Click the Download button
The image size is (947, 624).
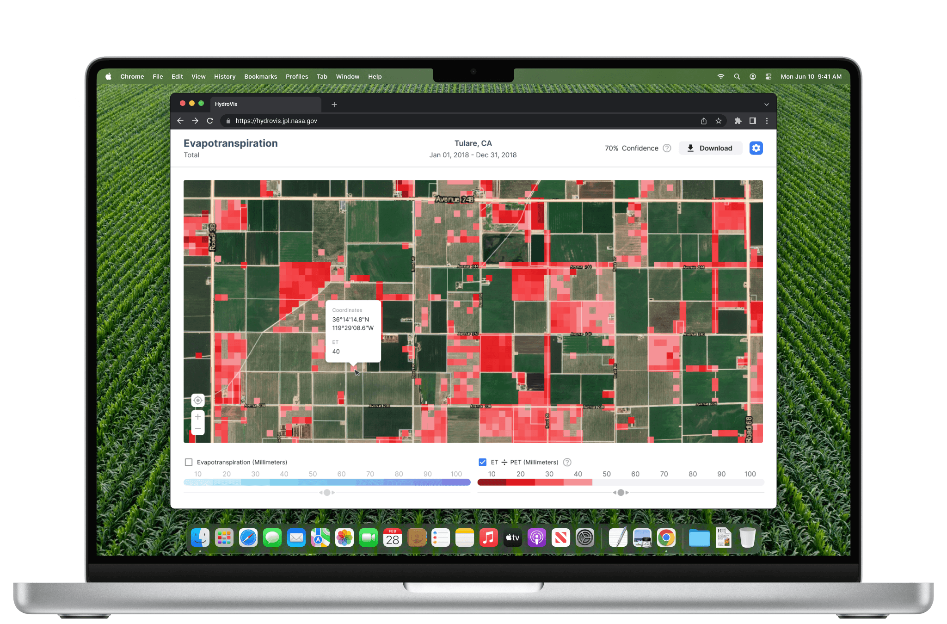(710, 148)
